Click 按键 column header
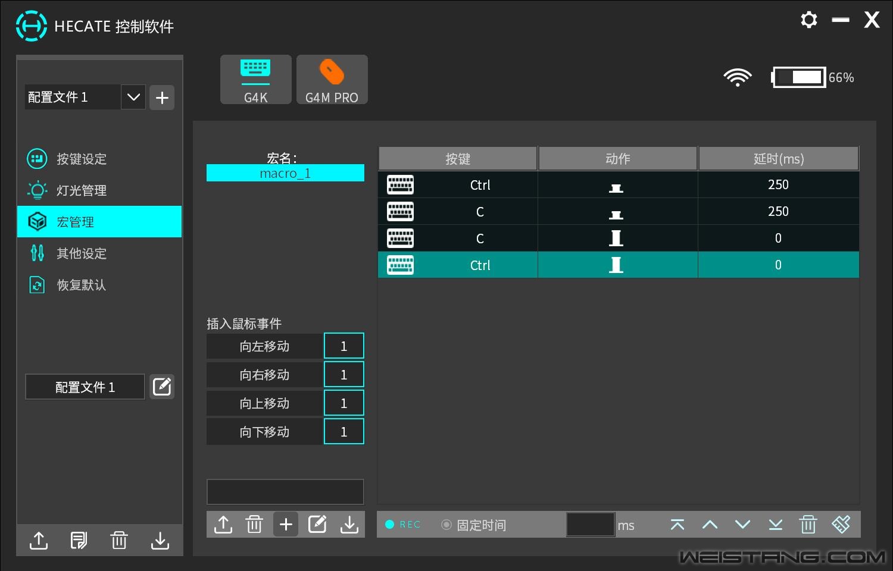This screenshot has height=571, width=893. (458, 159)
